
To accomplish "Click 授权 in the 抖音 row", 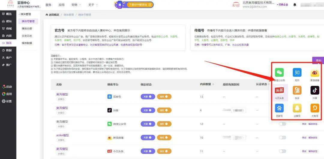I will [164, 110].
